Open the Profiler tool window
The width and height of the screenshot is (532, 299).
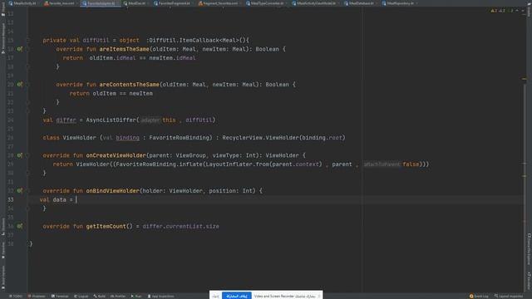pyautogui.click(x=118, y=297)
